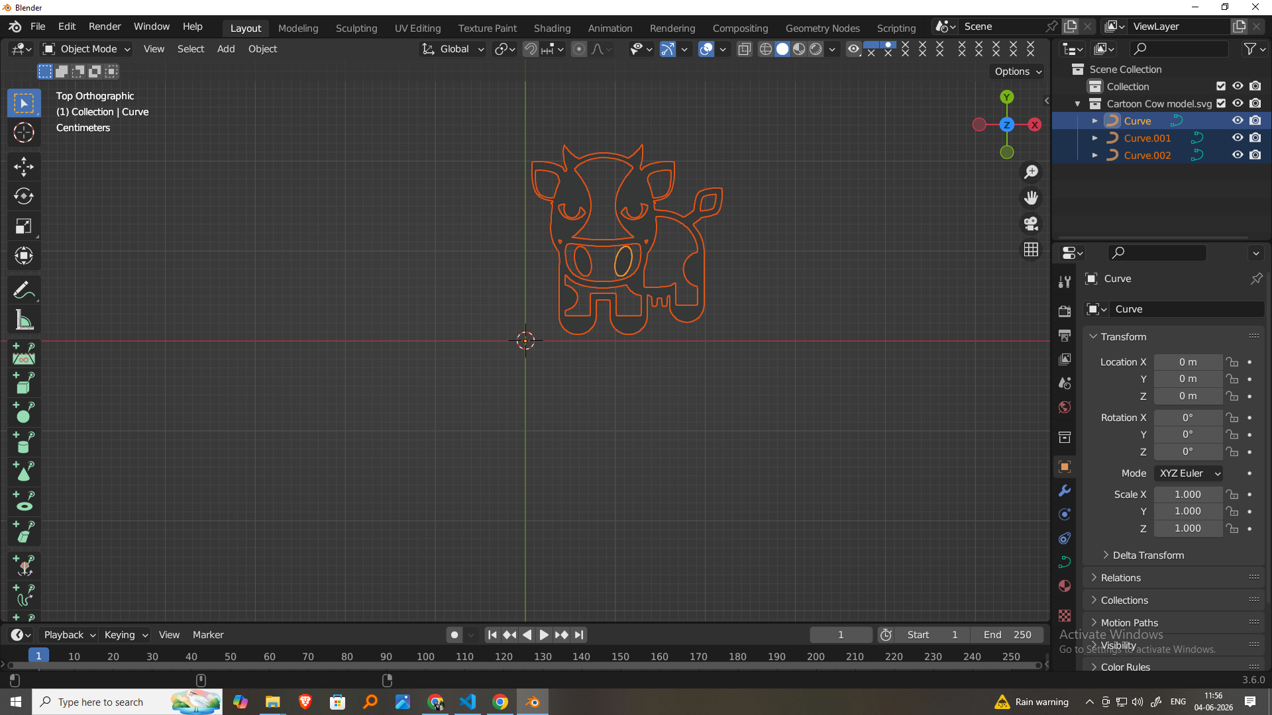Collapse the Cartoon Cow model.svg collection
This screenshot has width=1272, height=715.
pyautogui.click(x=1077, y=103)
